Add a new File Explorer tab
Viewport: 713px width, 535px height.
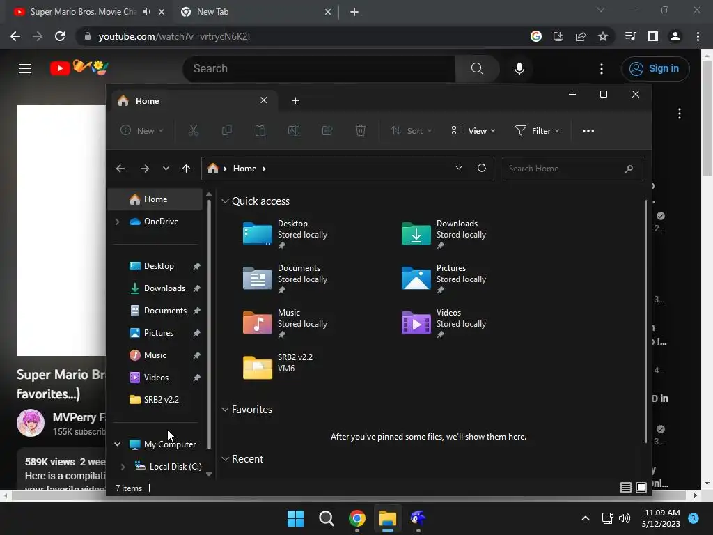[295, 100]
